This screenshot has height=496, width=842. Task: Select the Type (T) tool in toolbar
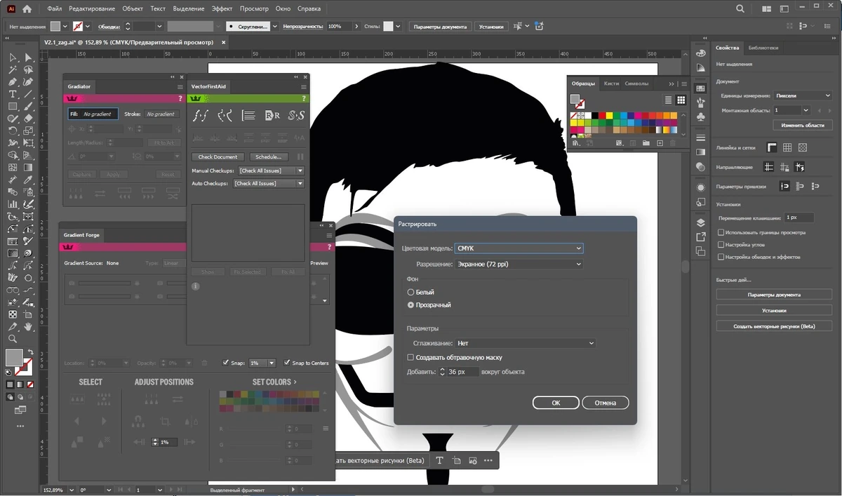(x=13, y=94)
